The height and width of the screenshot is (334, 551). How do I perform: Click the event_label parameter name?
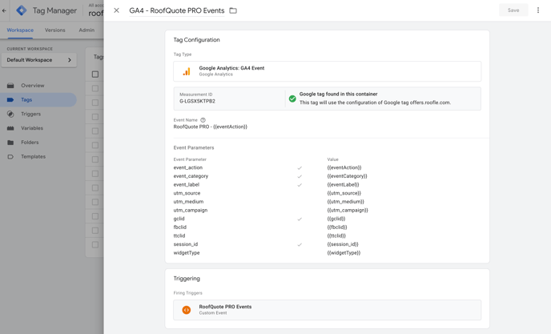coord(187,184)
